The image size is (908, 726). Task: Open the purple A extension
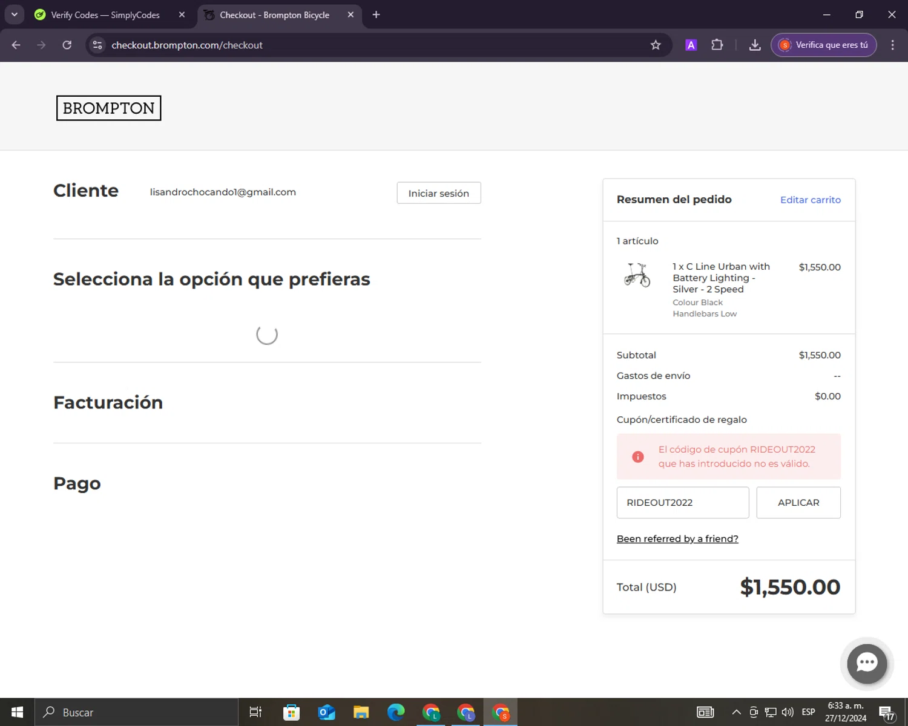point(691,45)
